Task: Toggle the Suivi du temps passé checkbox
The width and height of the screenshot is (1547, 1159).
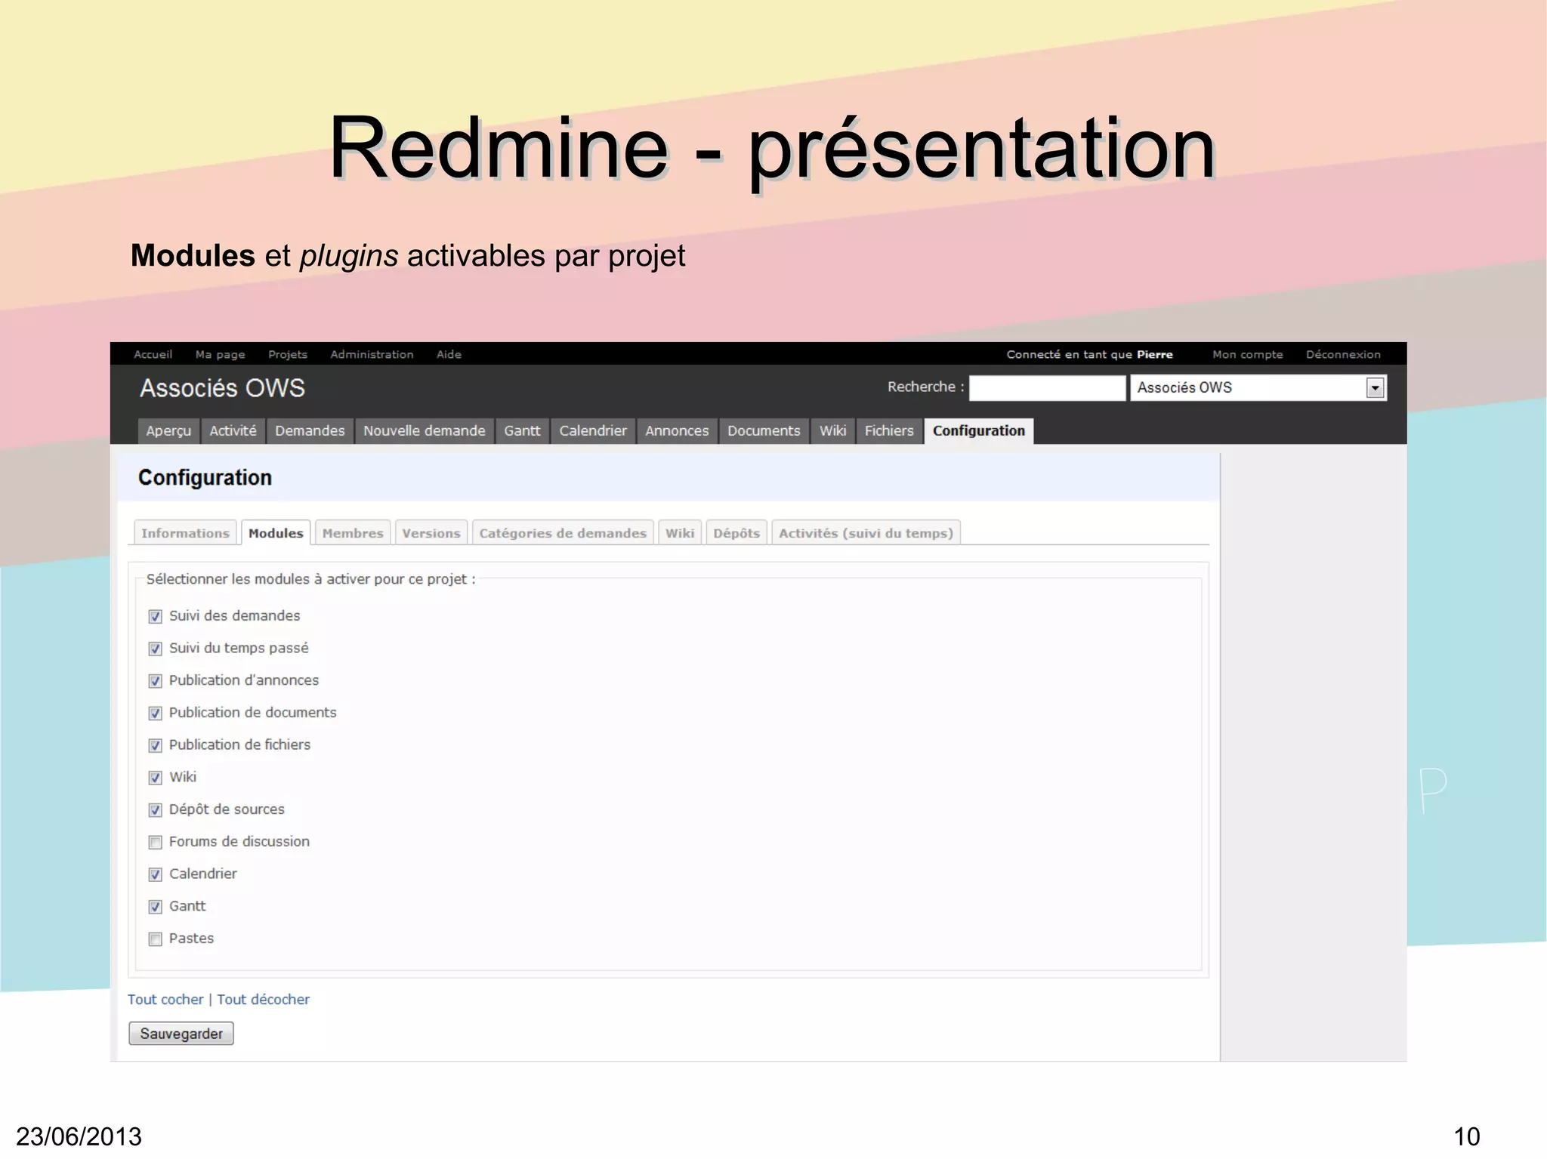Action: 155,649
